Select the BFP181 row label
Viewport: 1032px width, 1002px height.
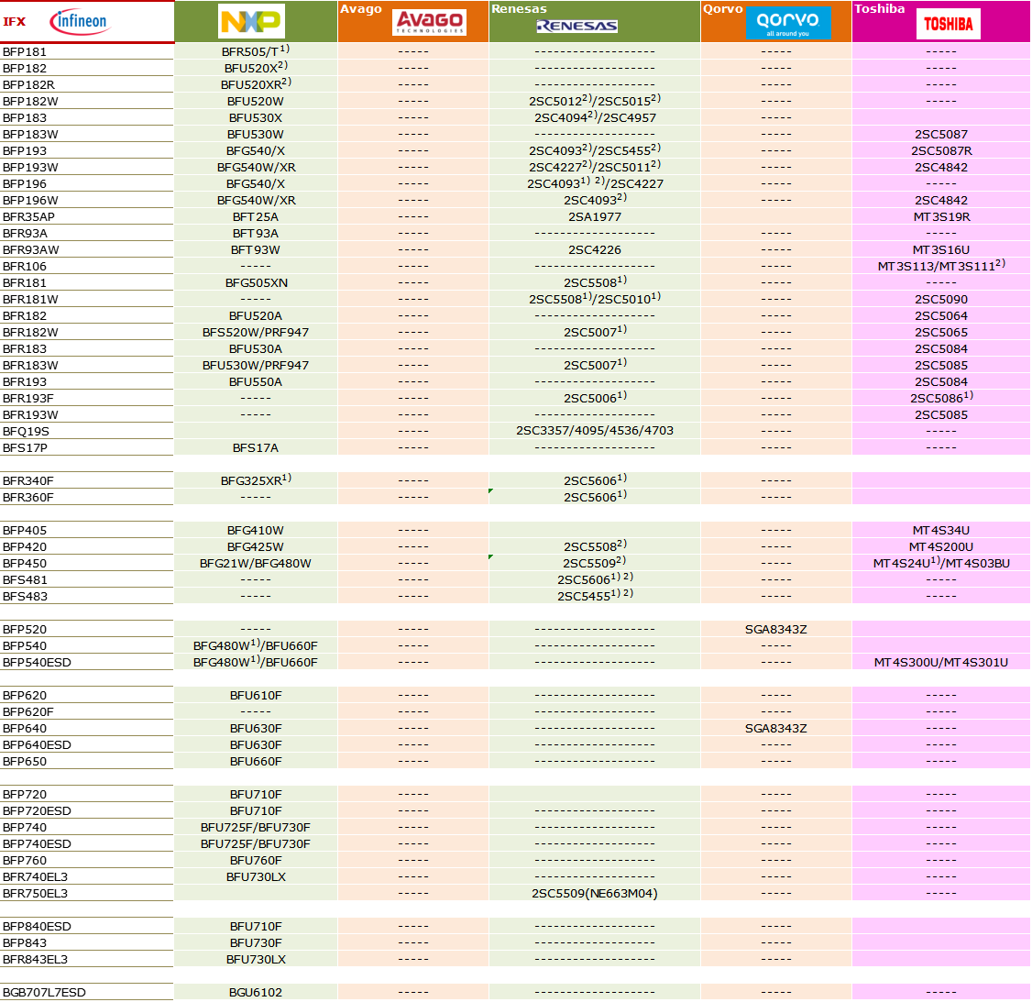(x=25, y=52)
